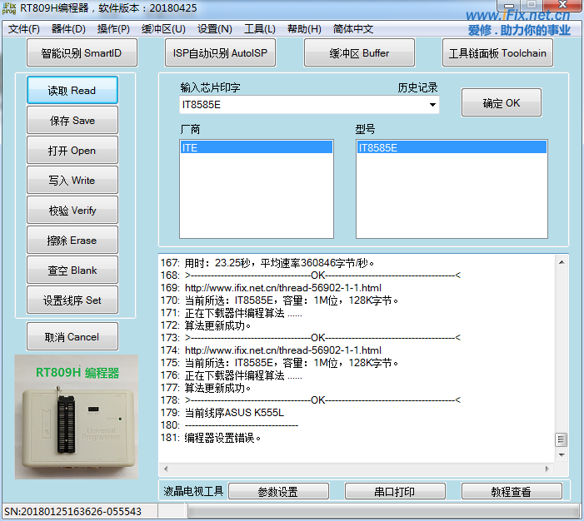The image size is (584, 521).
Task: Click the 取消 Cancel button
Action: (72, 337)
